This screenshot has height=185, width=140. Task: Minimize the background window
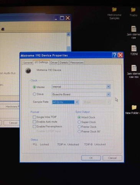tap(56, 18)
